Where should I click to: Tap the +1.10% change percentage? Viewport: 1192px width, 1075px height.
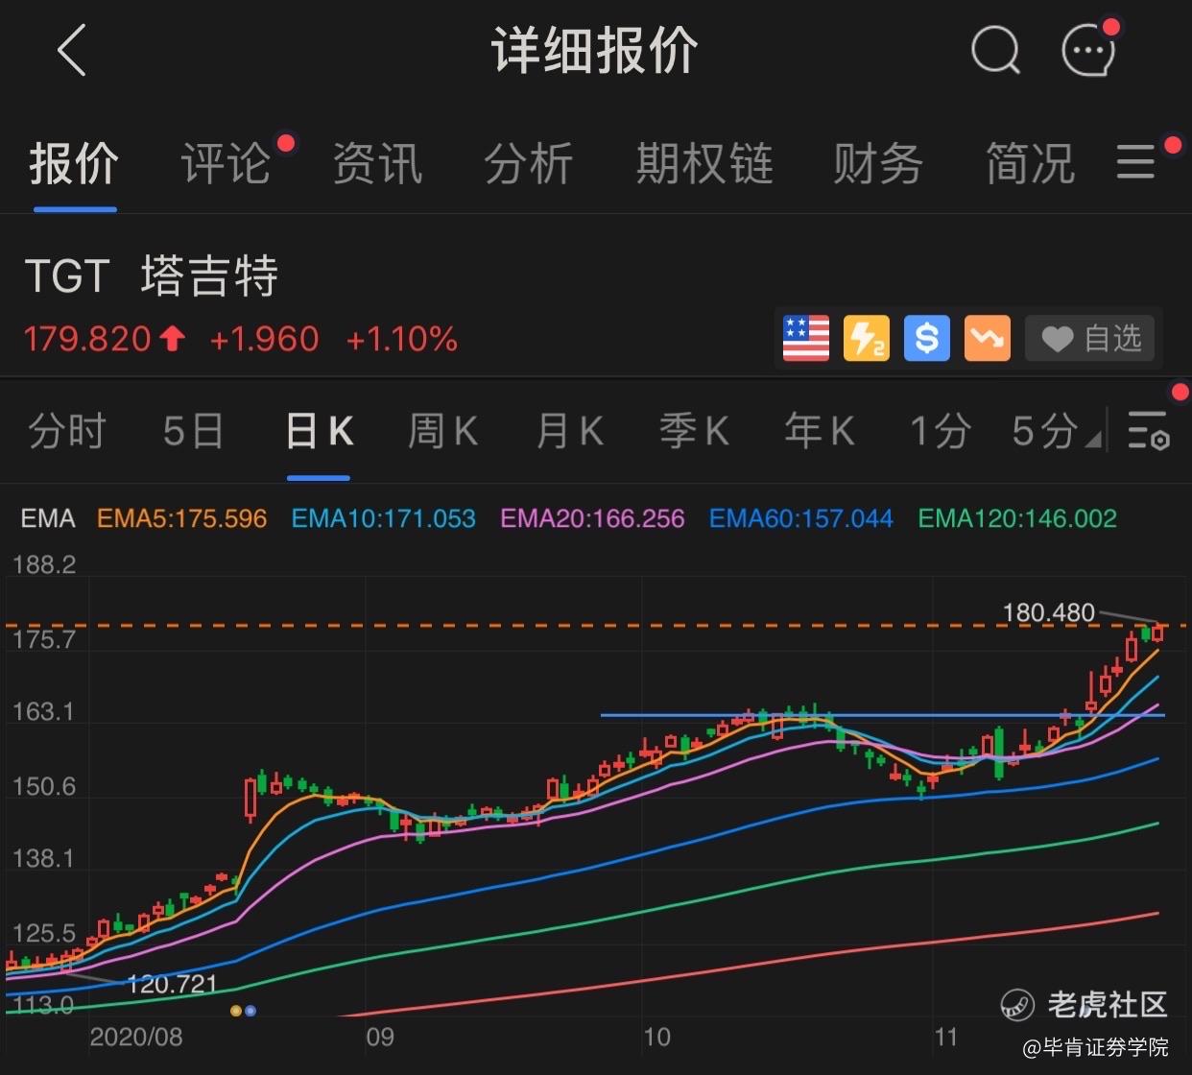pyautogui.click(x=401, y=339)
